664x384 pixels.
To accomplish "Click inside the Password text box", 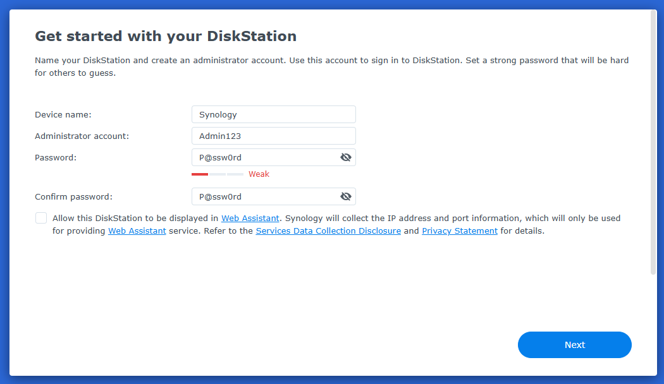I will 266,157.
